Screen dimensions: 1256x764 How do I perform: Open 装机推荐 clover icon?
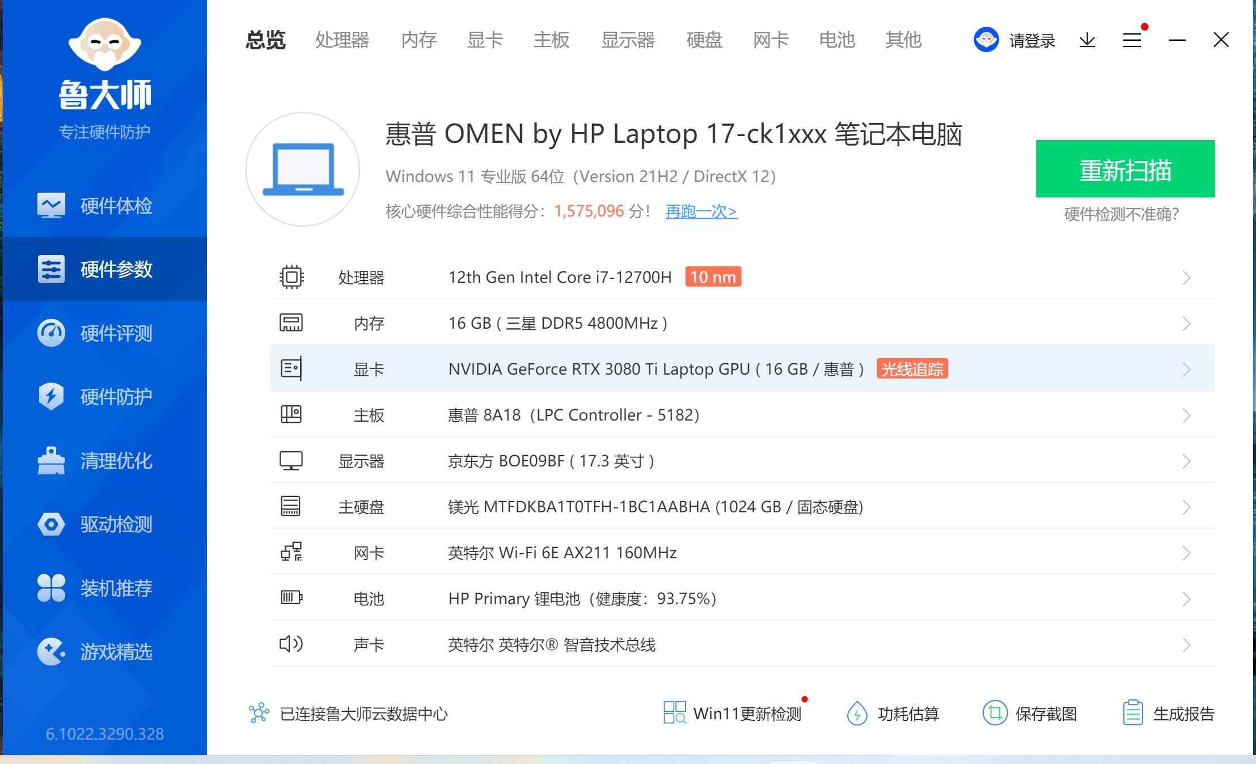point(51,588)
